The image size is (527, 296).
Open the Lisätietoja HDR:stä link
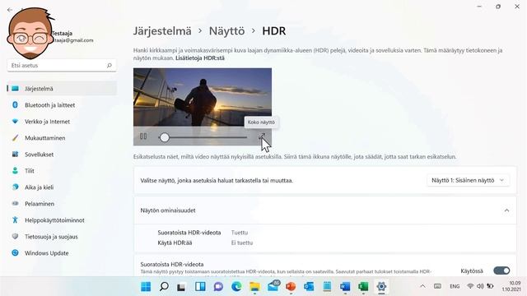(199, 58)
